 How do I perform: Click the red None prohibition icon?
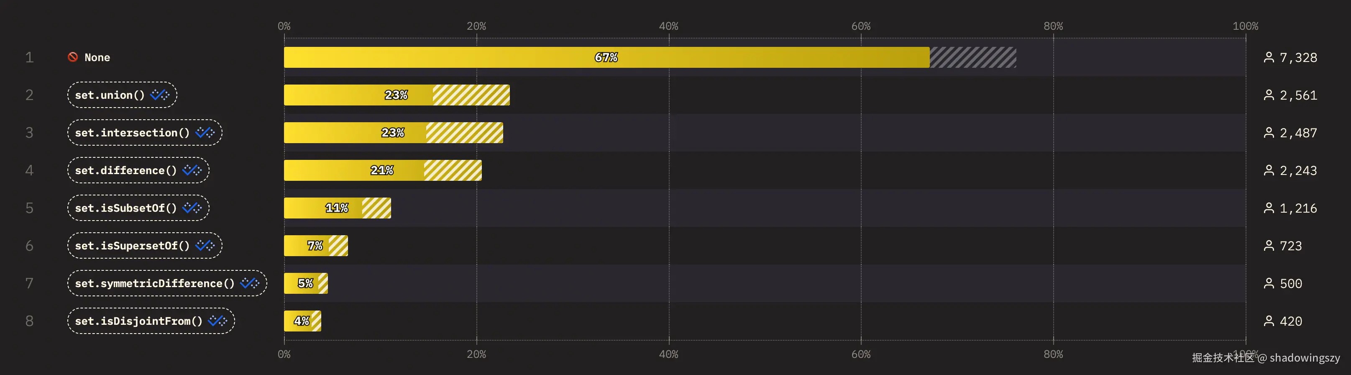(73, 57)
